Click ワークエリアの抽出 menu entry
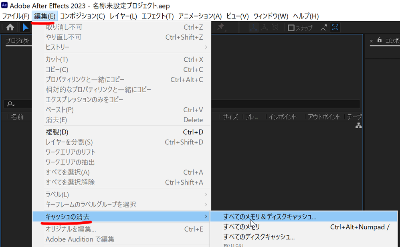 click(122, 162)
